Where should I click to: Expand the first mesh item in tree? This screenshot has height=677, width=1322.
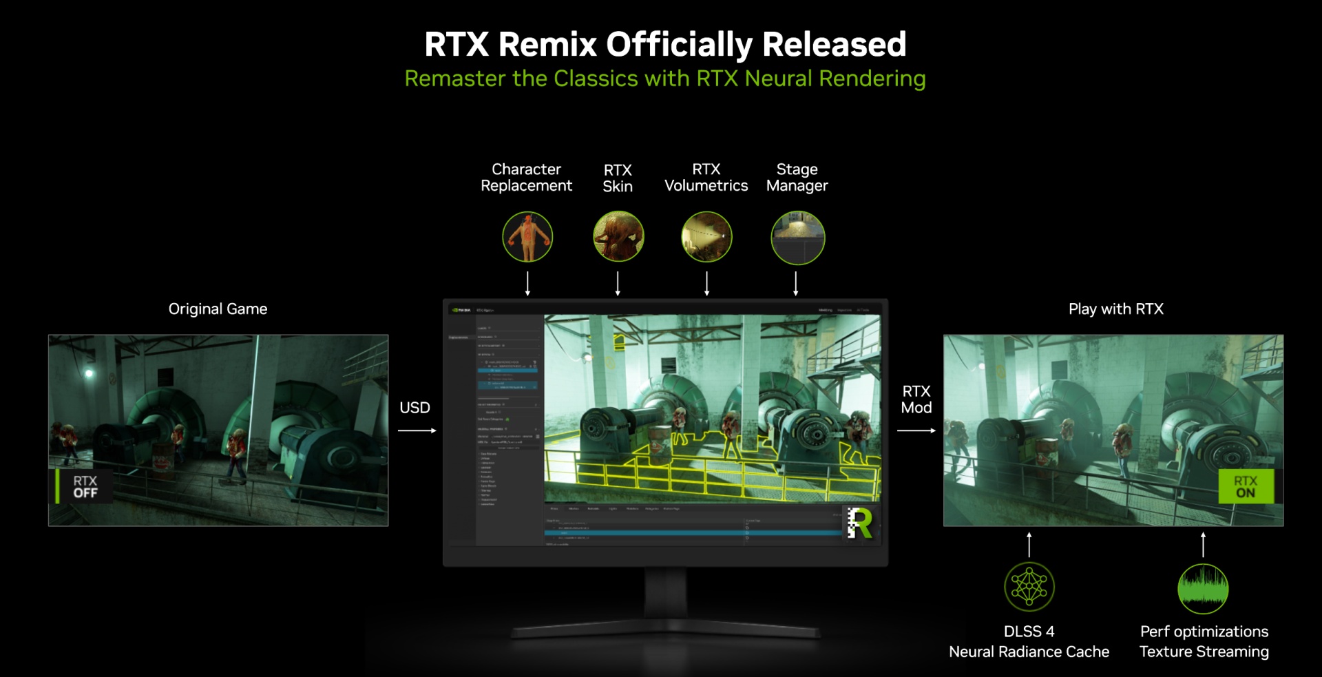pyautogui.click(x=483, y=362)
